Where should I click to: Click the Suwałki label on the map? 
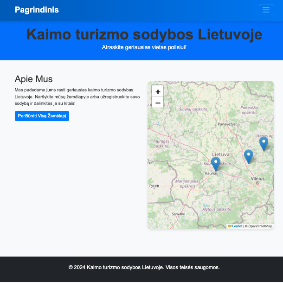(178, 214)
